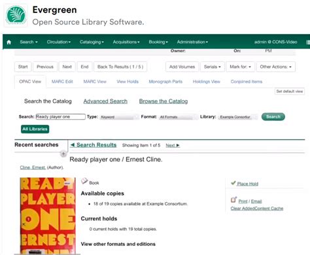Open the Cline, Ernest author link

33,167
